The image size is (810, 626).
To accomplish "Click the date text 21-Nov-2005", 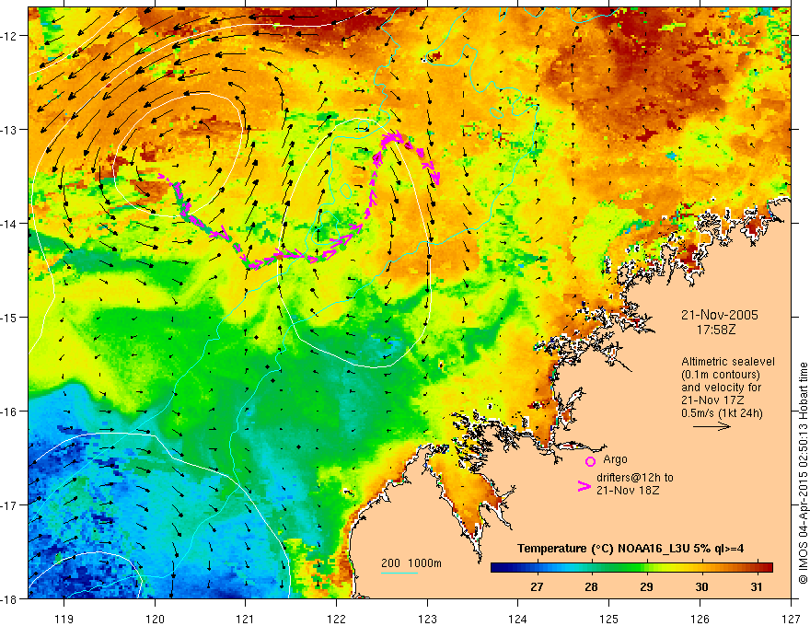I will tap(720, 315).
